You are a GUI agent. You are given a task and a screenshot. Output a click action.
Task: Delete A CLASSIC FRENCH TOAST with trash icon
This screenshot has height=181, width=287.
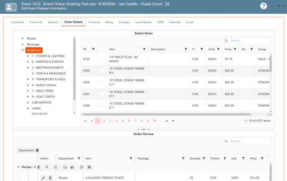tap(50, 178)
